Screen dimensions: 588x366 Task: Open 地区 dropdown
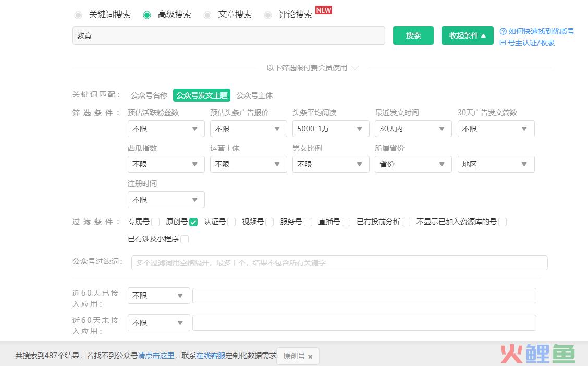pos(496,164)
